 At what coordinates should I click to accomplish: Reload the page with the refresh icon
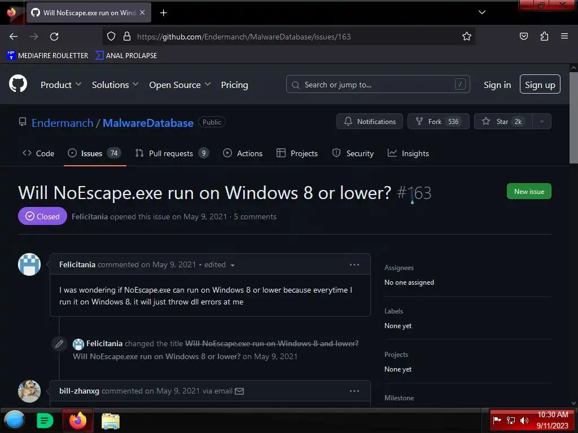pos(54,37)
